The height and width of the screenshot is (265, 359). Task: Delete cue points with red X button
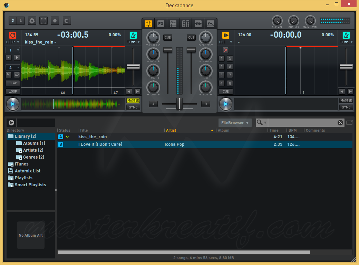[x=226, y=50]
